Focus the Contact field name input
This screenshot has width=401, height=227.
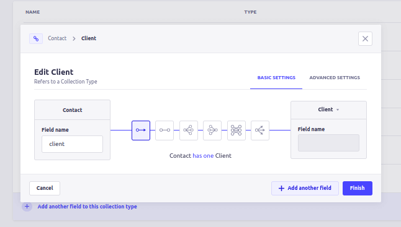point(73,144)
